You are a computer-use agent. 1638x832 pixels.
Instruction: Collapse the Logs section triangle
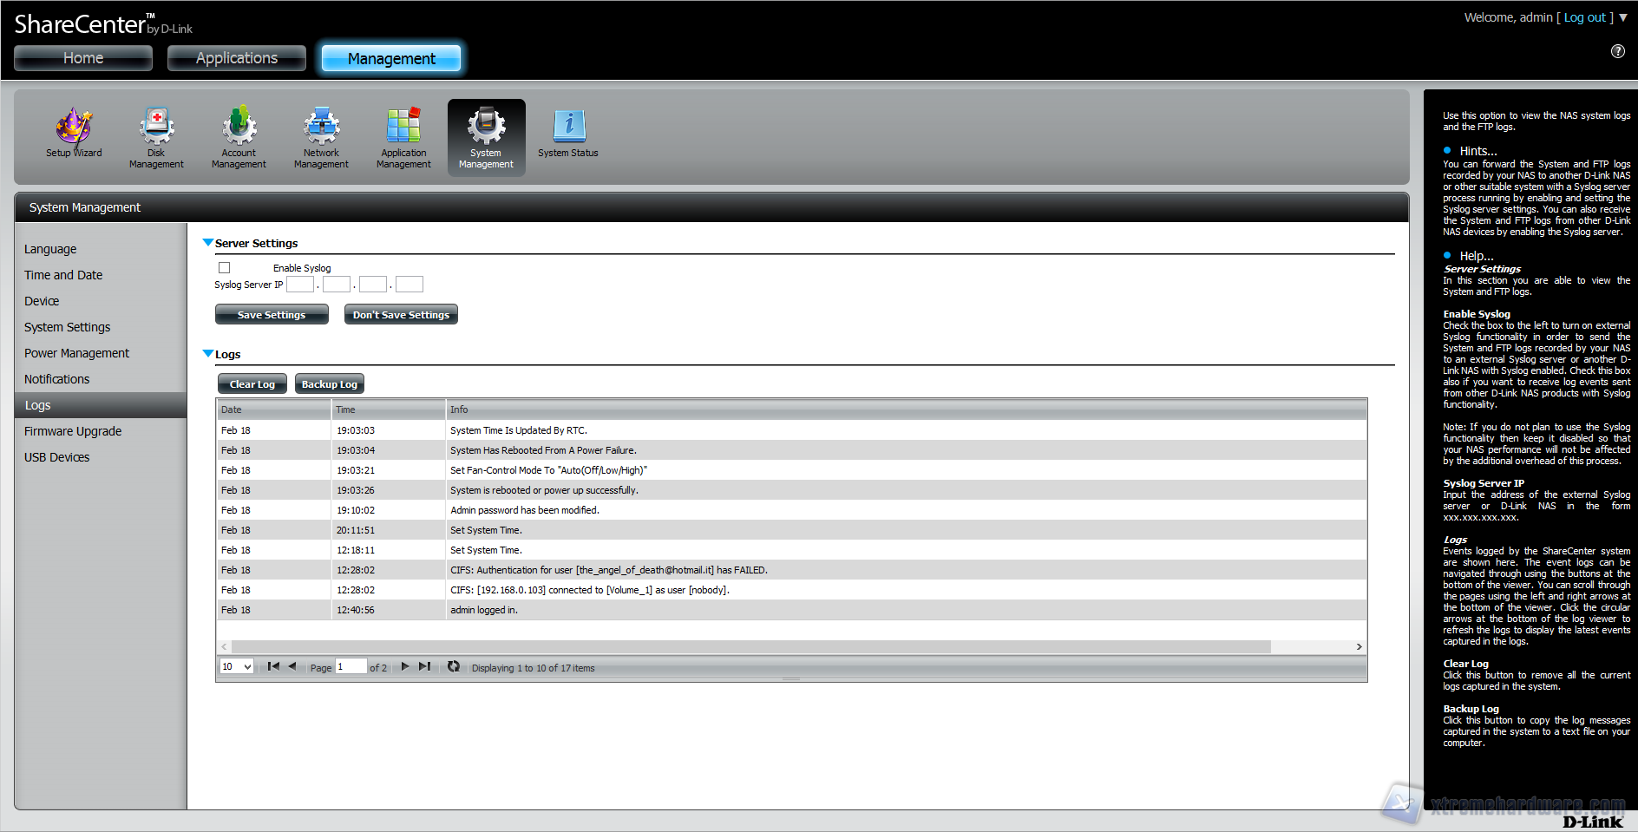pyautogui.click(x=208, y=354)
